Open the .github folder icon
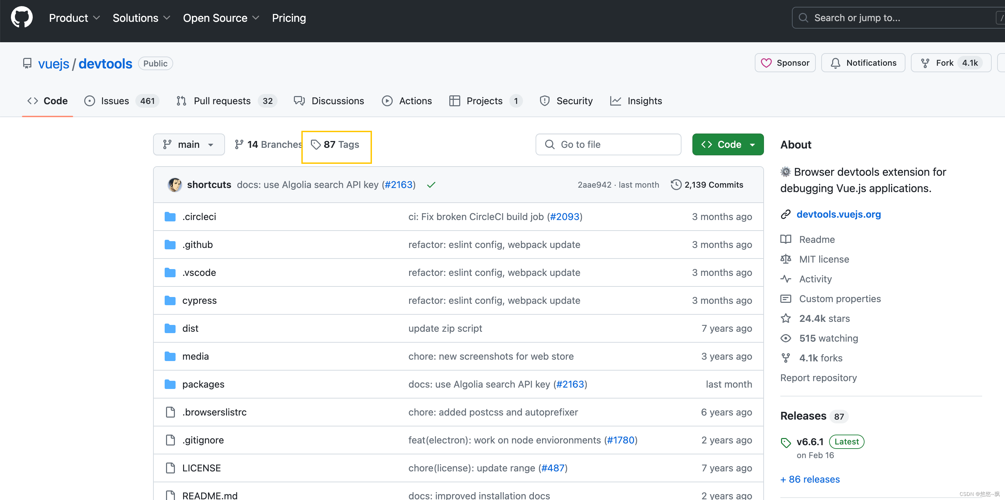The height and width of the screenshot is (500, 1005). (x=170, y=244)
